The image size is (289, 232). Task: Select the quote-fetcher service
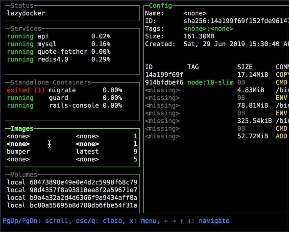click(x=56, y=52)
